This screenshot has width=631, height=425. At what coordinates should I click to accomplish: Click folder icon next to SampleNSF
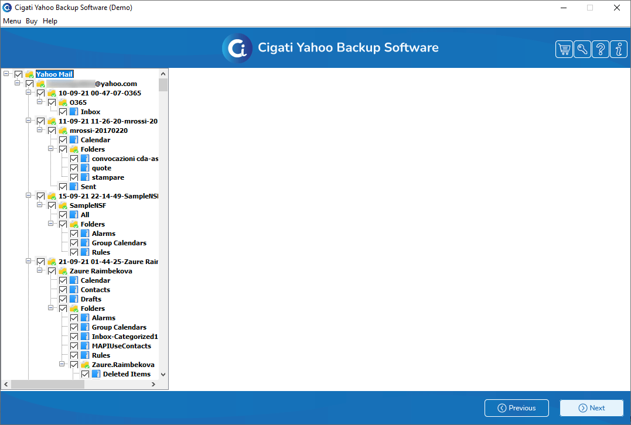click(x=63, y=205)
